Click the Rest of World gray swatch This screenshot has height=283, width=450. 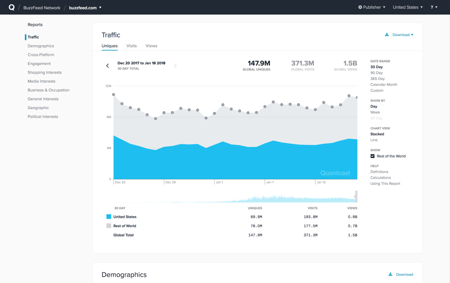click(109, 226)
